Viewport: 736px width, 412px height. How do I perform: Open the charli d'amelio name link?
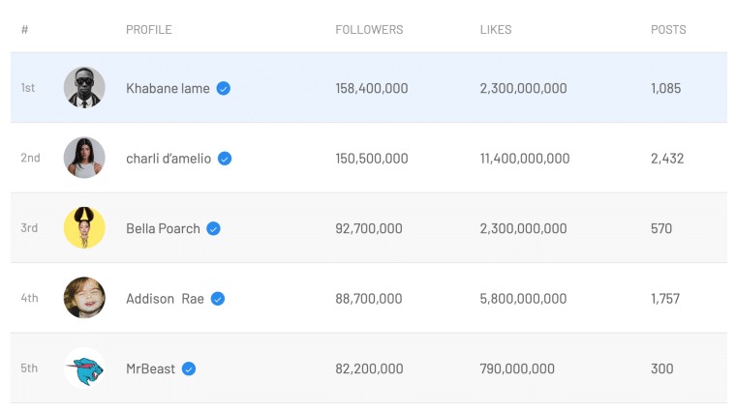click(x=169, y=159)
